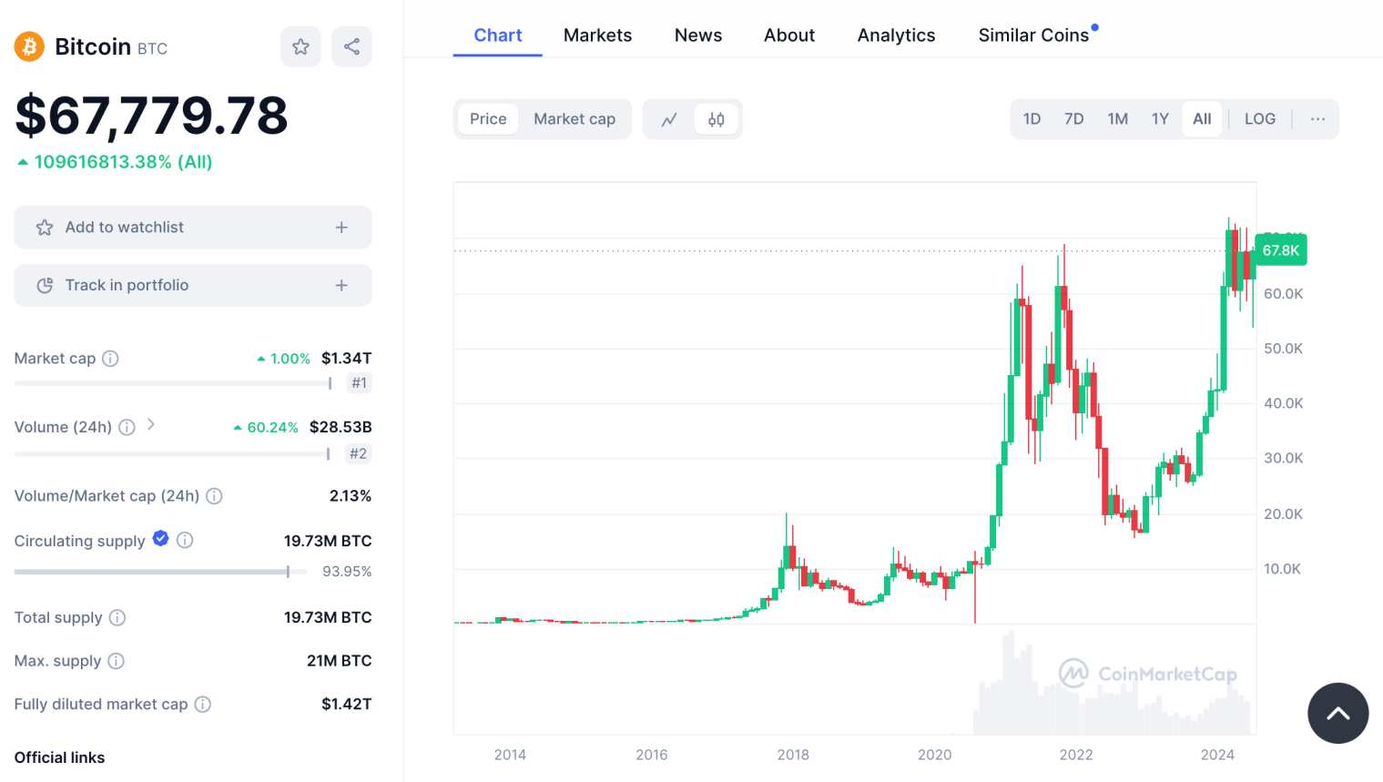This screenshot has height=782, width=1383.
Task: Click the 30.0K y-axis label
Action: tap(1284, 458)
